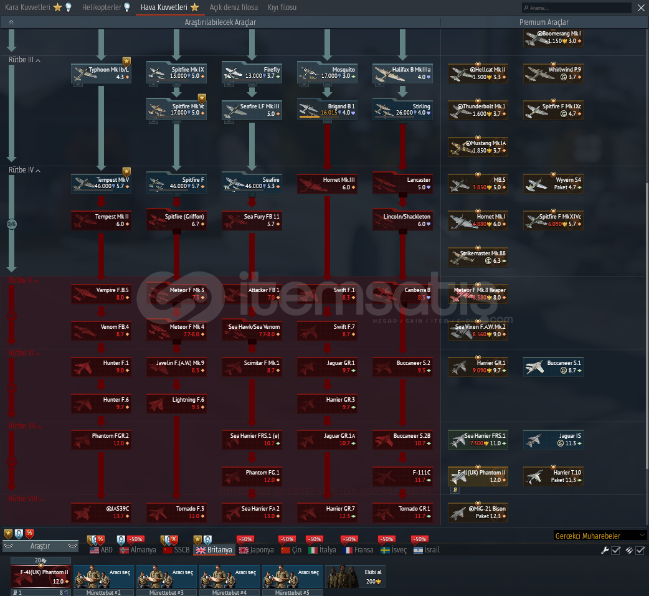Click the Mürettebat #2 crew label
The height and width of the screenshot is (596, 649).
click(x=104, y=593)
